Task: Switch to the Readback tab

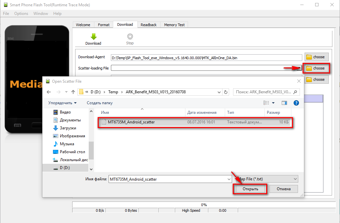Action: pos(148,25)
